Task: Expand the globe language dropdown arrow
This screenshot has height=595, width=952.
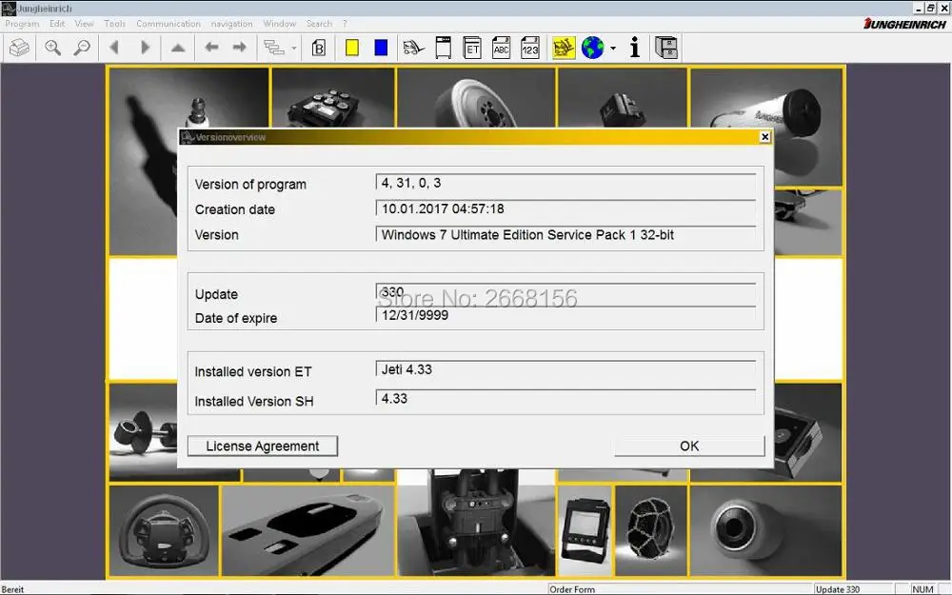Action: click(x=613, y=49)
